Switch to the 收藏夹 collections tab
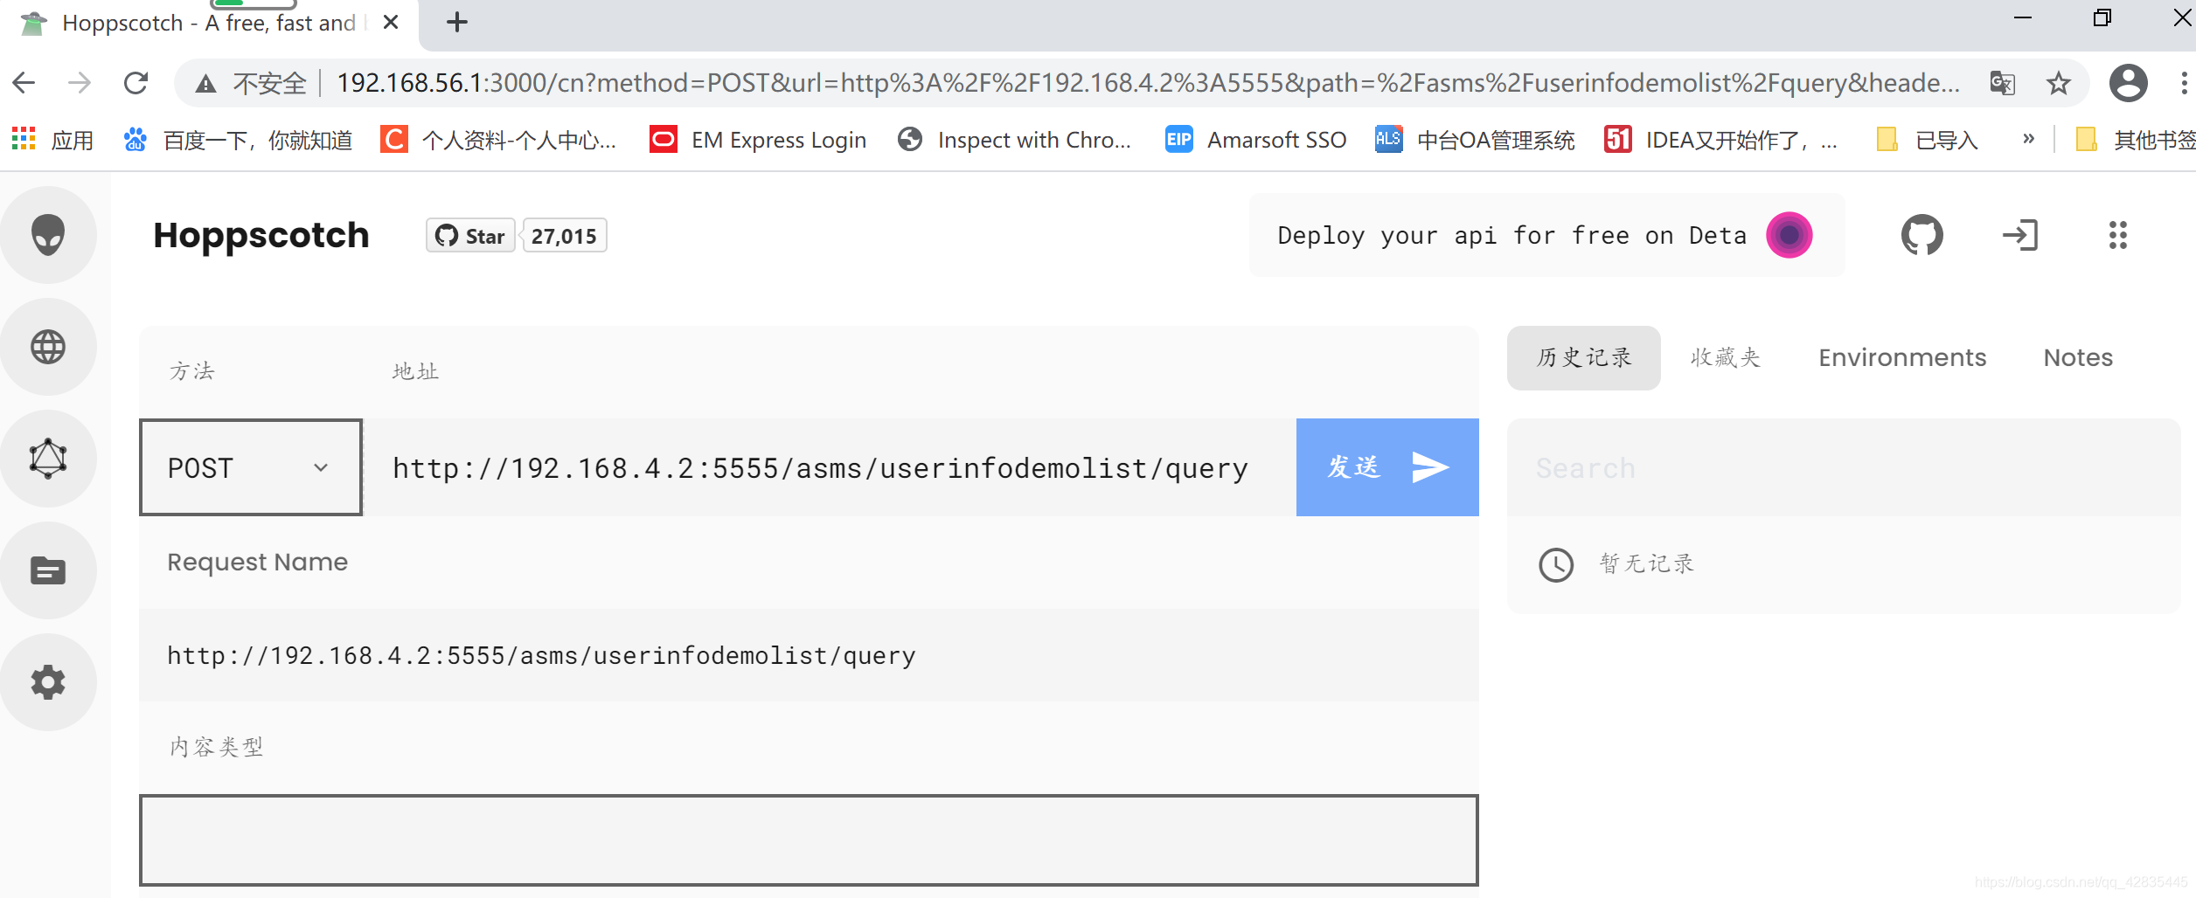The height and width of the screenshot is (898, 2196). point(1725,357)
